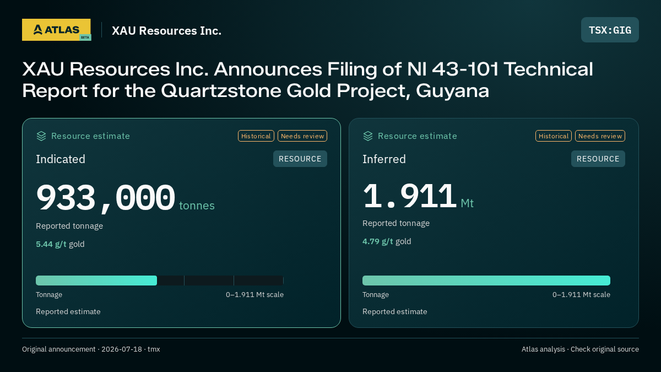This screenshot has width=661, height=372.
Task: Click the "Inferred" category title
Action: click(384, 159)
